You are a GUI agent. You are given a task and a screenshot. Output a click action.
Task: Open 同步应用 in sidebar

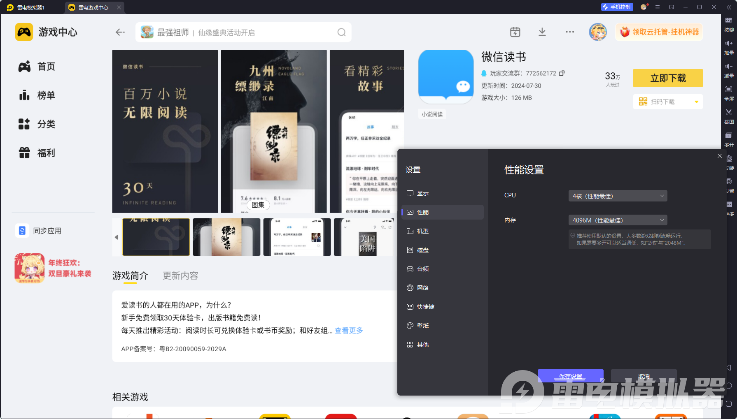[39, 231]
